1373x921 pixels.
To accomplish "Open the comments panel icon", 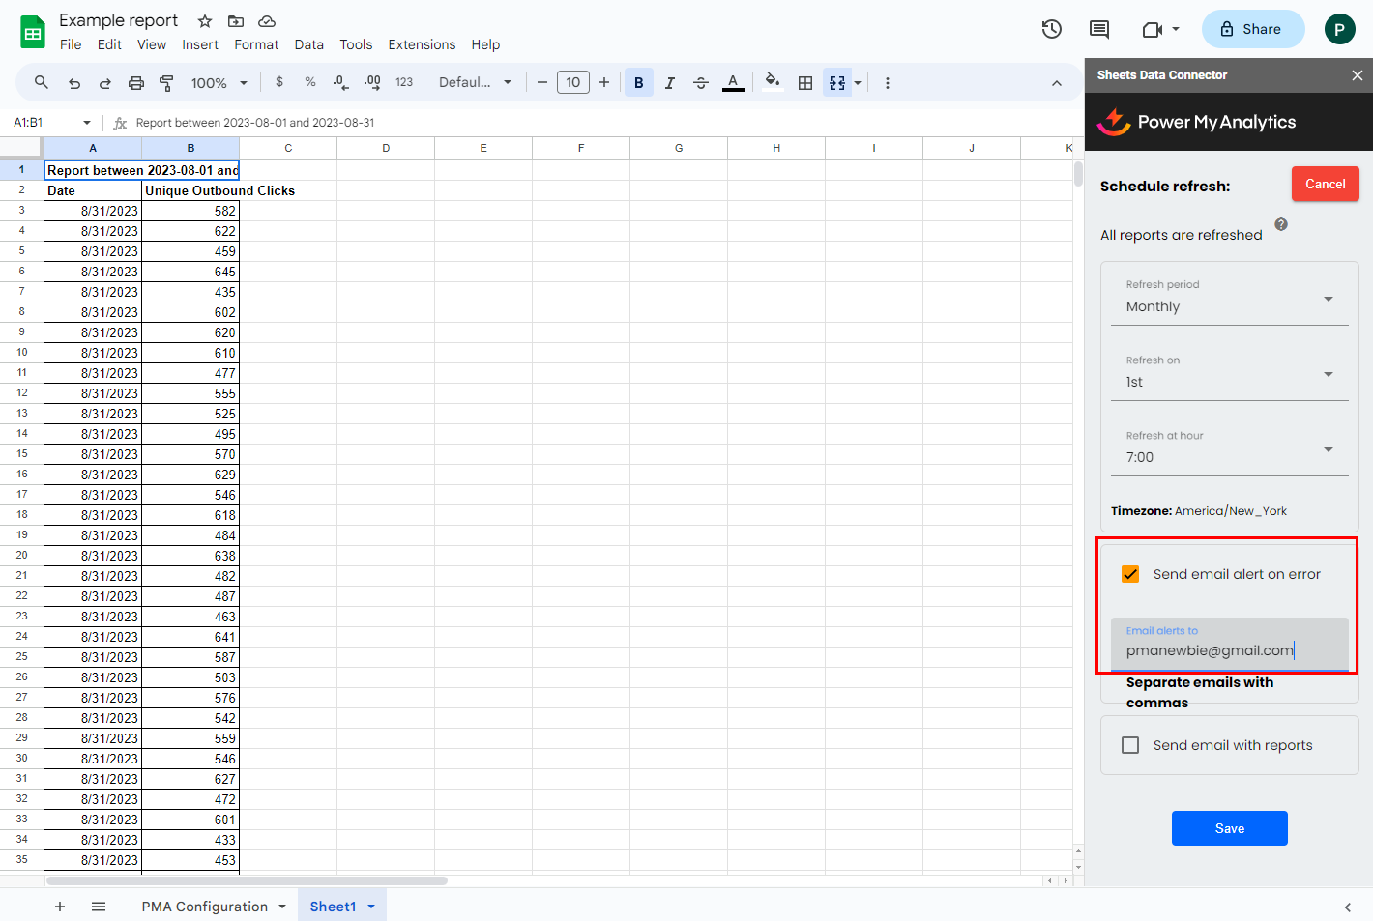I will tap(1098, 29).
